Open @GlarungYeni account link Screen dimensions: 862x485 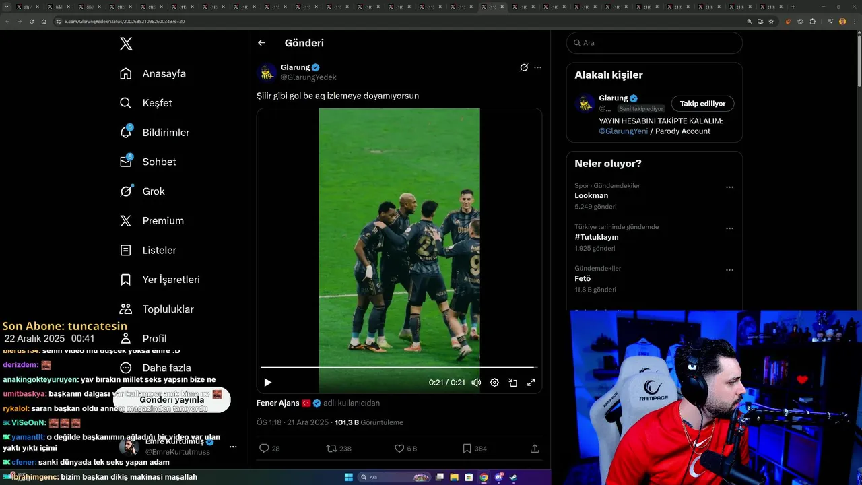[x=624, y=131]
